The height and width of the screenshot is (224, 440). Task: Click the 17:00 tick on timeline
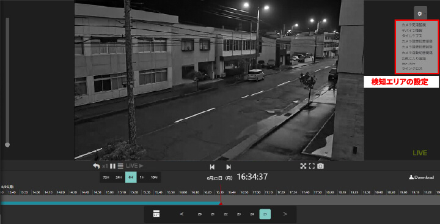(256, 192)
